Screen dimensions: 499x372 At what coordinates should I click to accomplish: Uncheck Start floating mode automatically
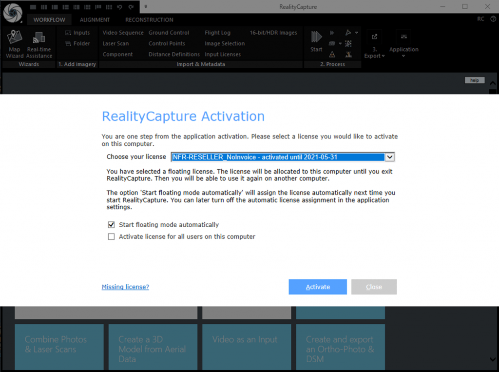coord(111,225)
